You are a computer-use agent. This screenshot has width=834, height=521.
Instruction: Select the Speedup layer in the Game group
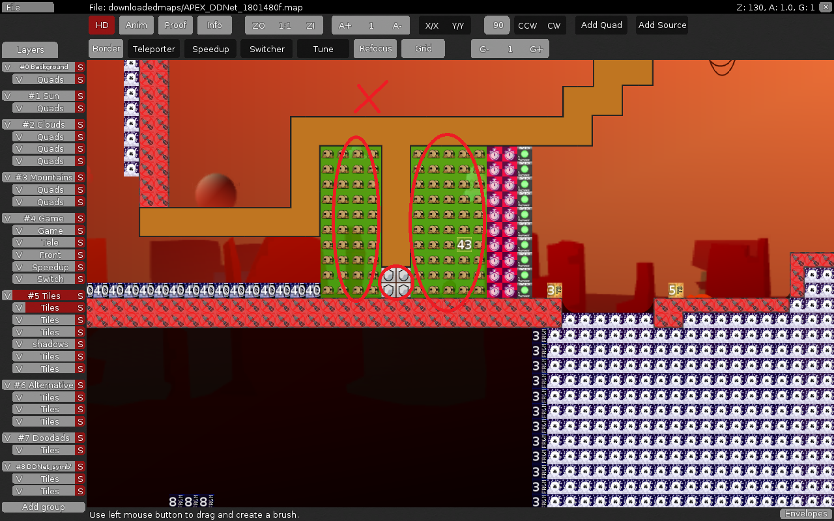50,267
